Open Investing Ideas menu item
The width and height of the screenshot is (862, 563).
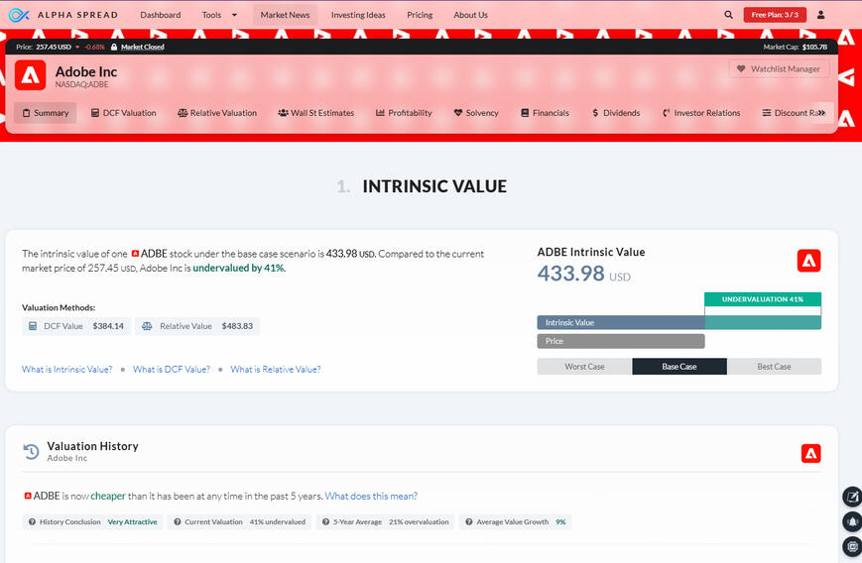[358, 16]
